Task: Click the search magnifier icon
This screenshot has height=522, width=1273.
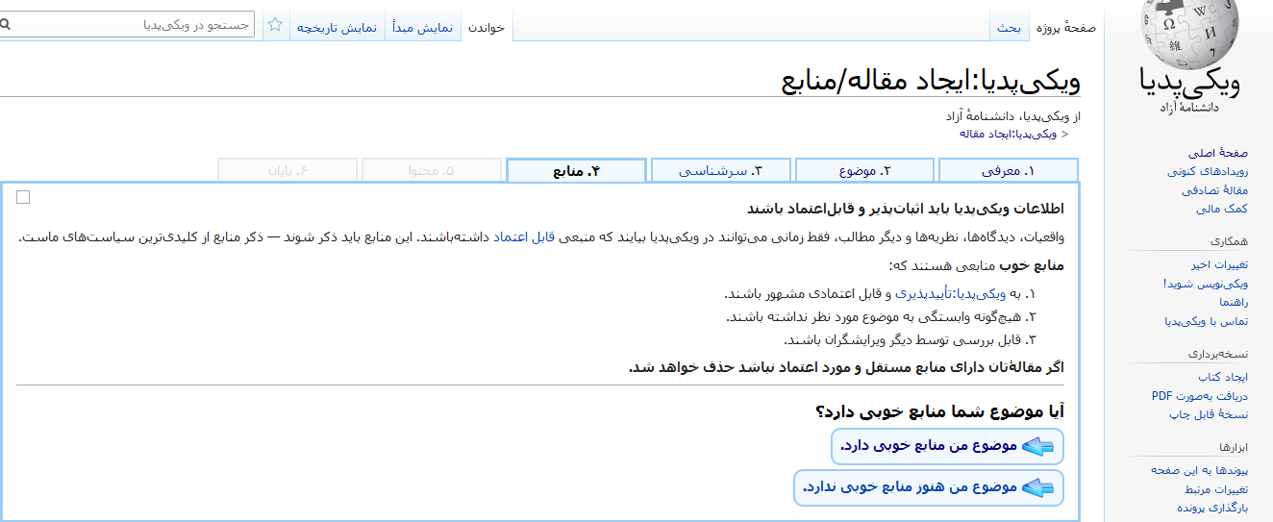Action: pyautogui.click(x=5, y=25)
